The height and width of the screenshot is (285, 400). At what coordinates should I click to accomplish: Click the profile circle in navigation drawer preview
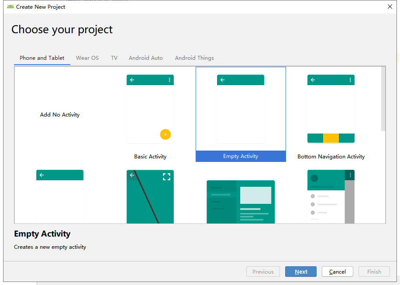(314, 178)
